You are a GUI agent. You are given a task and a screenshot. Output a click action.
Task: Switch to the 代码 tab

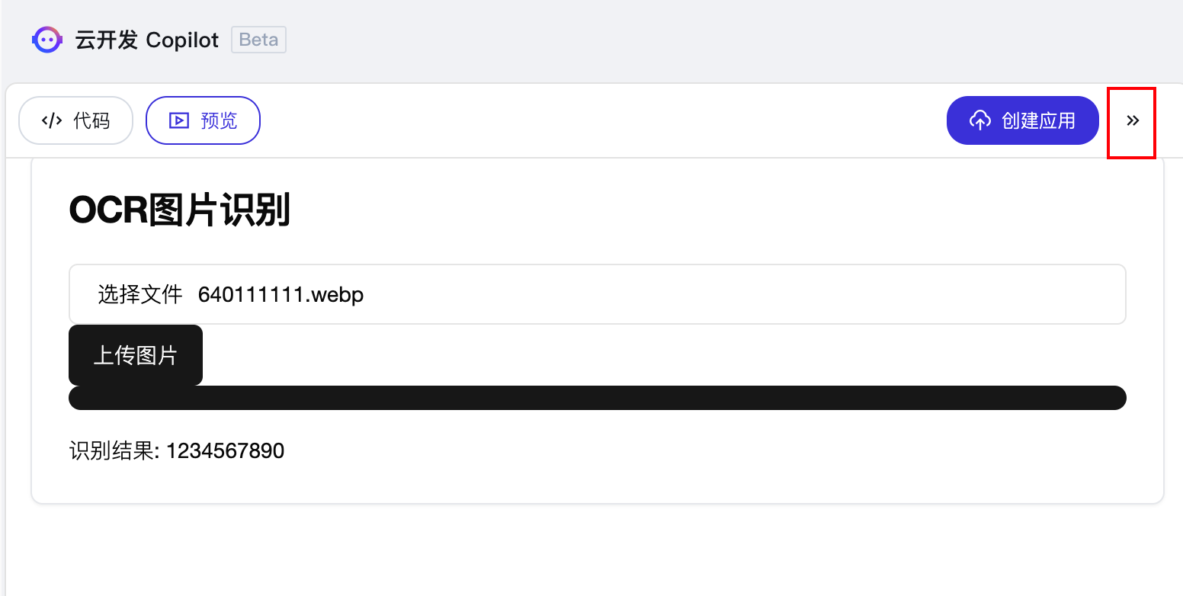76,120
